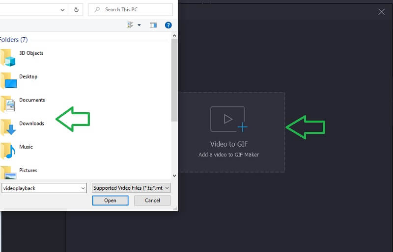Screen dimensions: 393x252
Task: Open the file dialog help icon
Action: coord(168,25)
